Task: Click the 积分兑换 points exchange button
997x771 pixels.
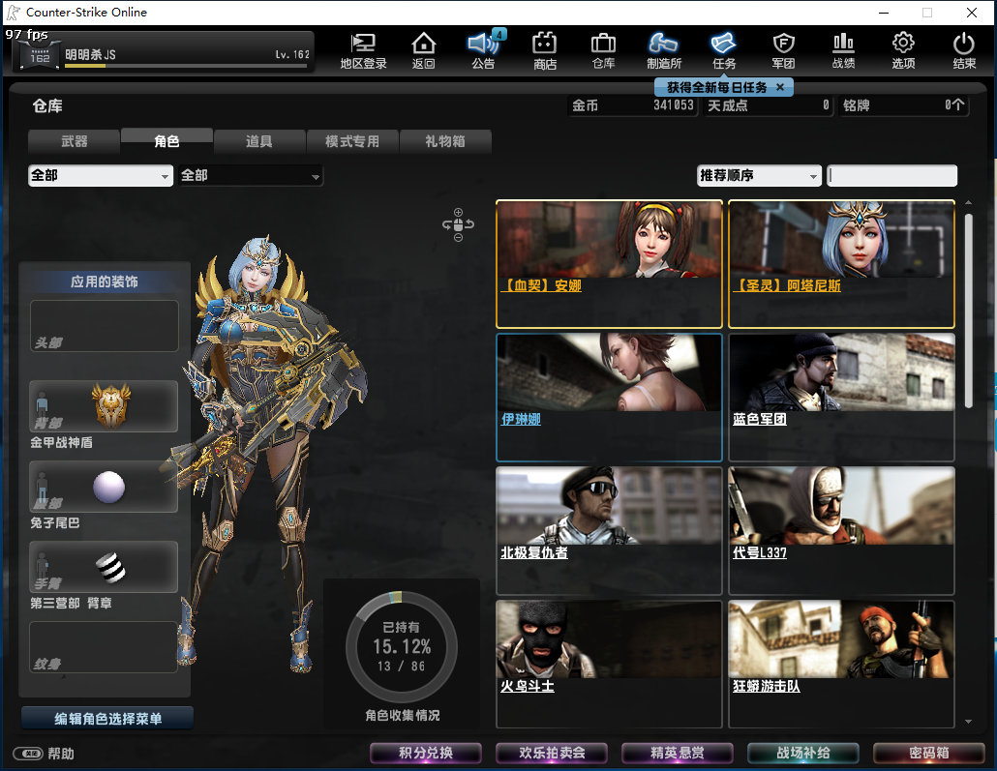Action: (425, 754)
